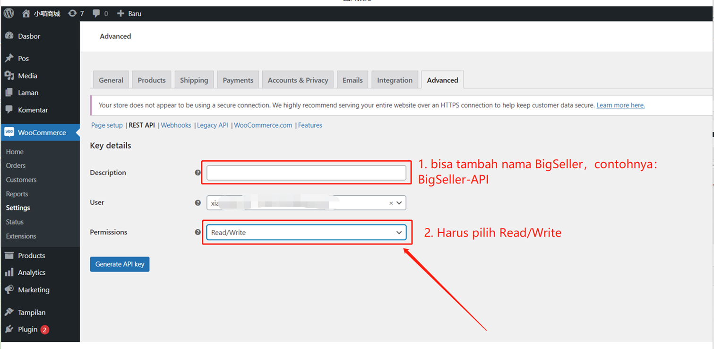
Task: Click the site name 小喵商城
Action: pos(47,13)
